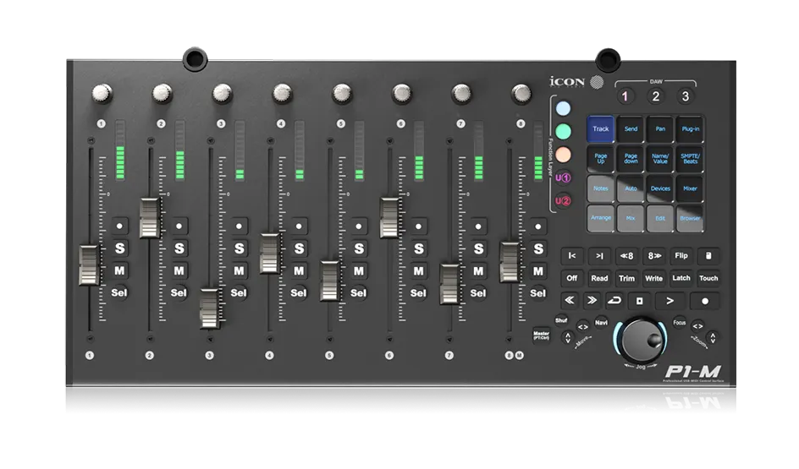Viewport: 799px width, 469px height.
Task: Tap the Page down touchscreen pad
Action: pyautogui.click(x=631, y=159)
